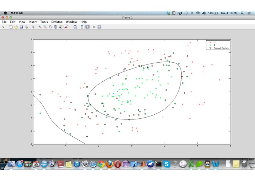Open App Store from the dock
Image resolution: width=255 pixels, height=181 pixels.
pyautogui.click(x=20, y=164)
